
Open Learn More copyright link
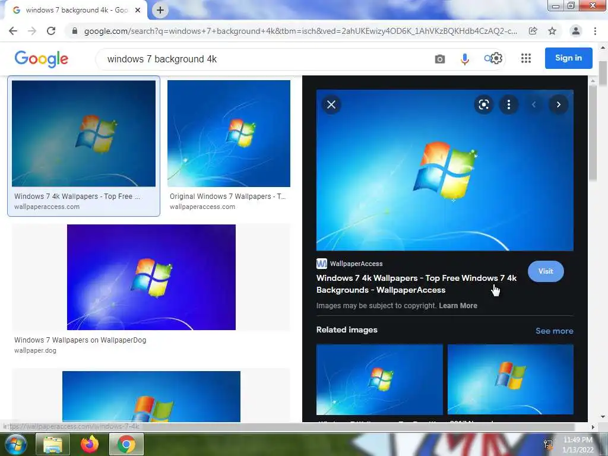tap(458, 306)
